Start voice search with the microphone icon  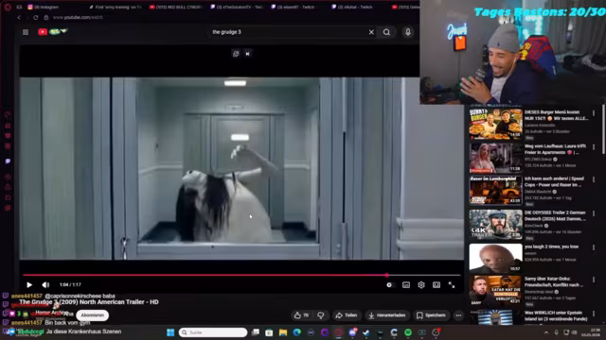tap(408, 32)
